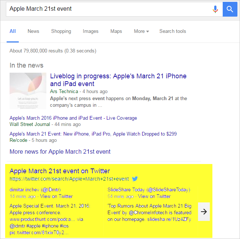
Task: Switch to the News tab
Action: click(x=33, y=31)
